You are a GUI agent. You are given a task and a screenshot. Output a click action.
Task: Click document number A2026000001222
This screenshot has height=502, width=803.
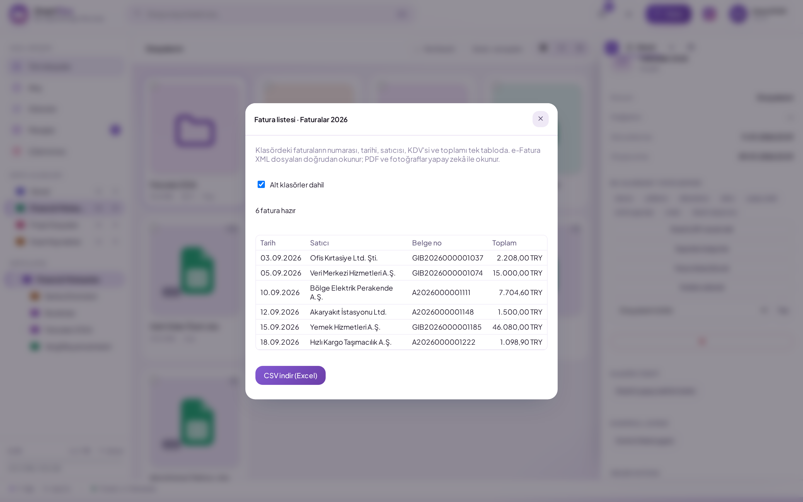(443, 342)
